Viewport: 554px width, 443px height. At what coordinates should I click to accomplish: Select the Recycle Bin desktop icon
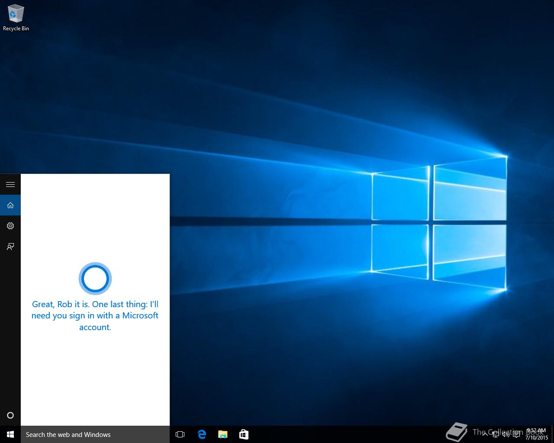point(16,18)
